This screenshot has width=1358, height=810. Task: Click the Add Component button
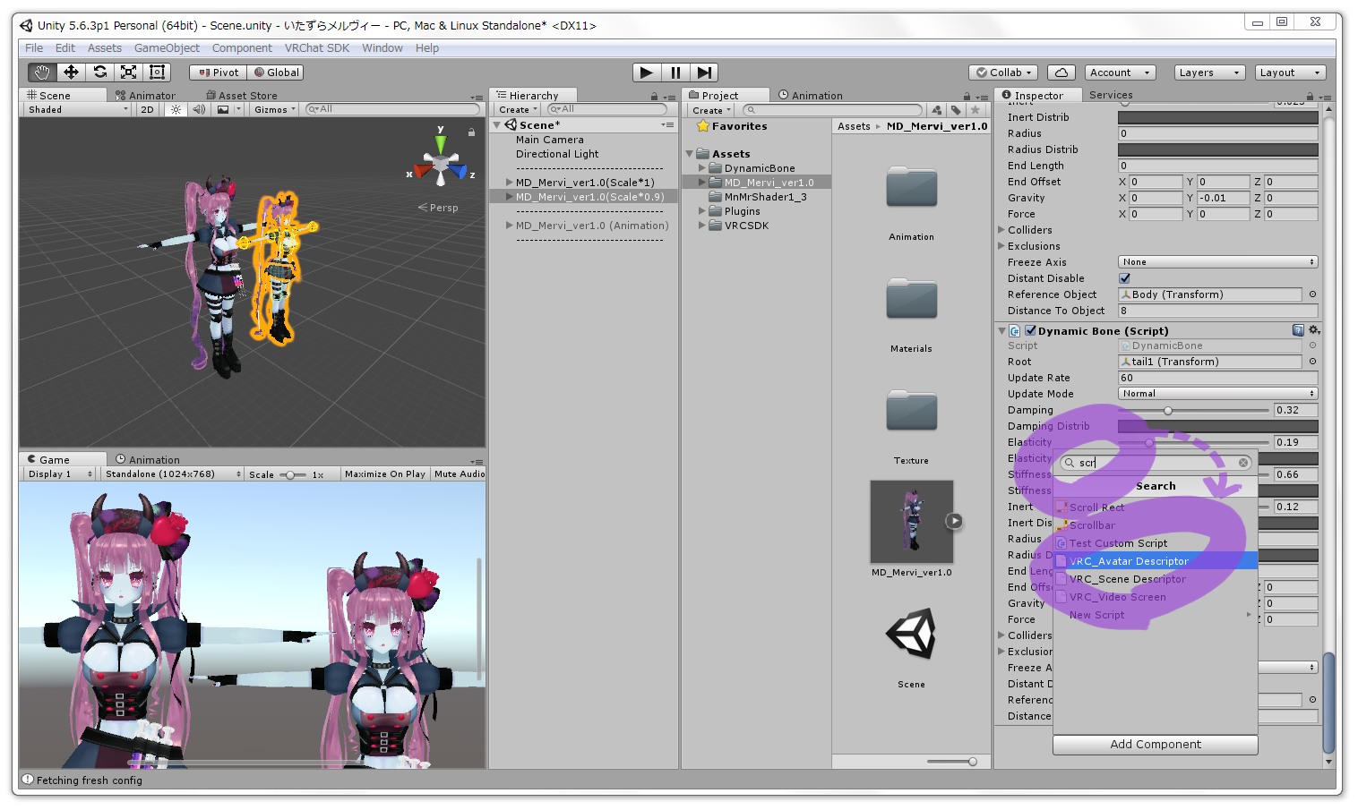click(1156, 745)
